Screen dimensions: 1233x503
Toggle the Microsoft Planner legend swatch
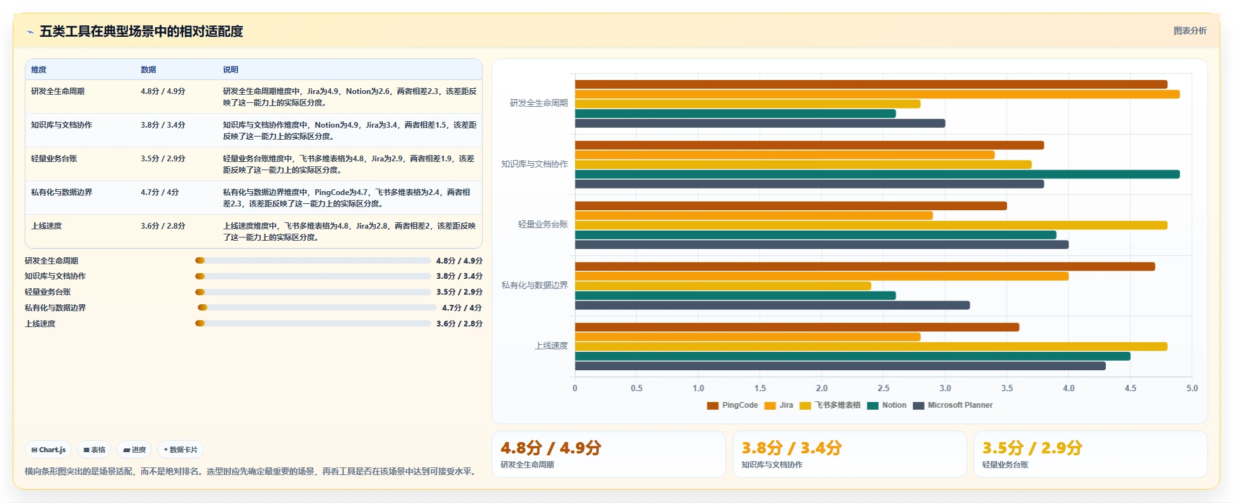pos(918,405)
